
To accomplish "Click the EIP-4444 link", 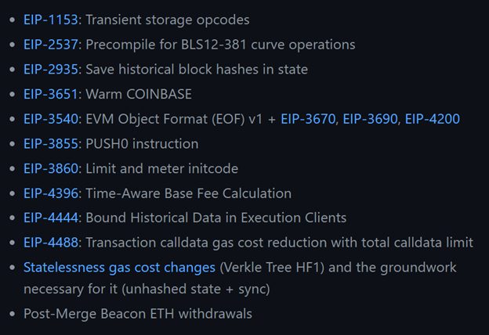I will [50, 218].
